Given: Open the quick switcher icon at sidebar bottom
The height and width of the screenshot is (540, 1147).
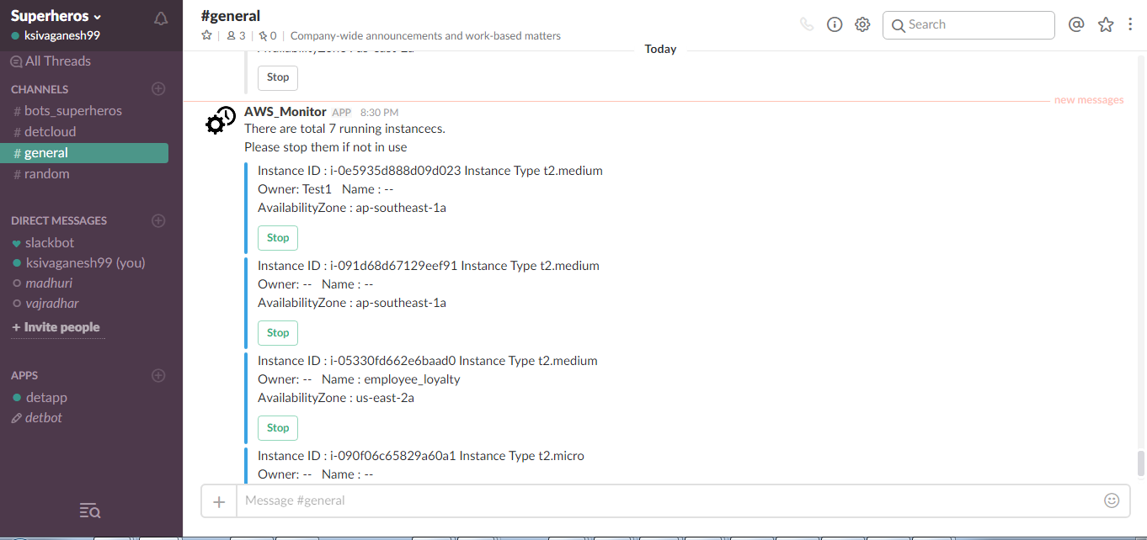Looking at the screenshot, I should point(90,510).
